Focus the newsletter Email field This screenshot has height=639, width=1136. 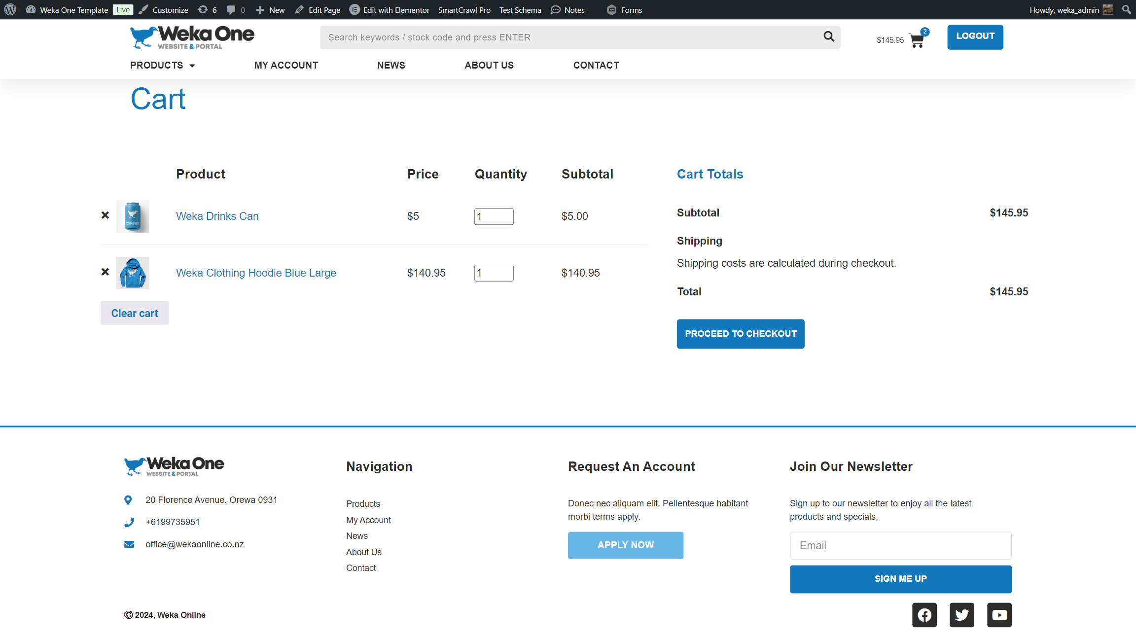coord(901,545)
